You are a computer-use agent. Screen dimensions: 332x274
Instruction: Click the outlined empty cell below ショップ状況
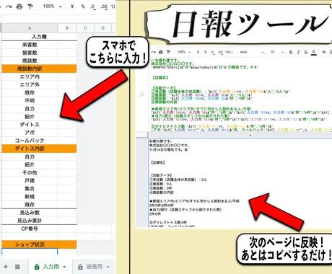tap(30, 252)
